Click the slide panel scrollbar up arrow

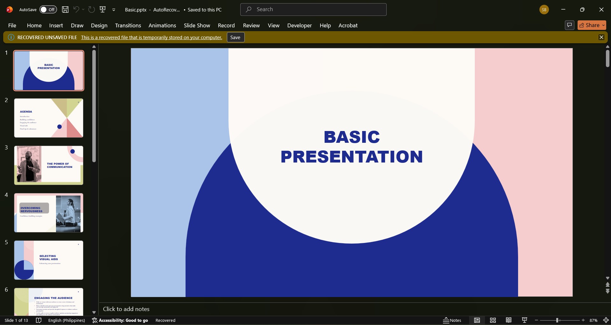tap(94, 47)
